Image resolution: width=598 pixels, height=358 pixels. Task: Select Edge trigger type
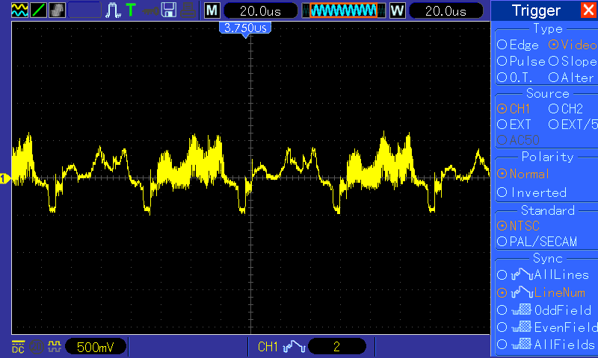(517, 45)
